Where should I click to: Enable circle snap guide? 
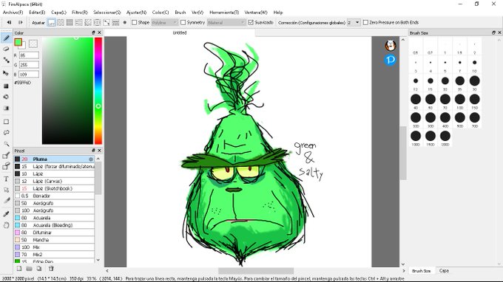97,22
